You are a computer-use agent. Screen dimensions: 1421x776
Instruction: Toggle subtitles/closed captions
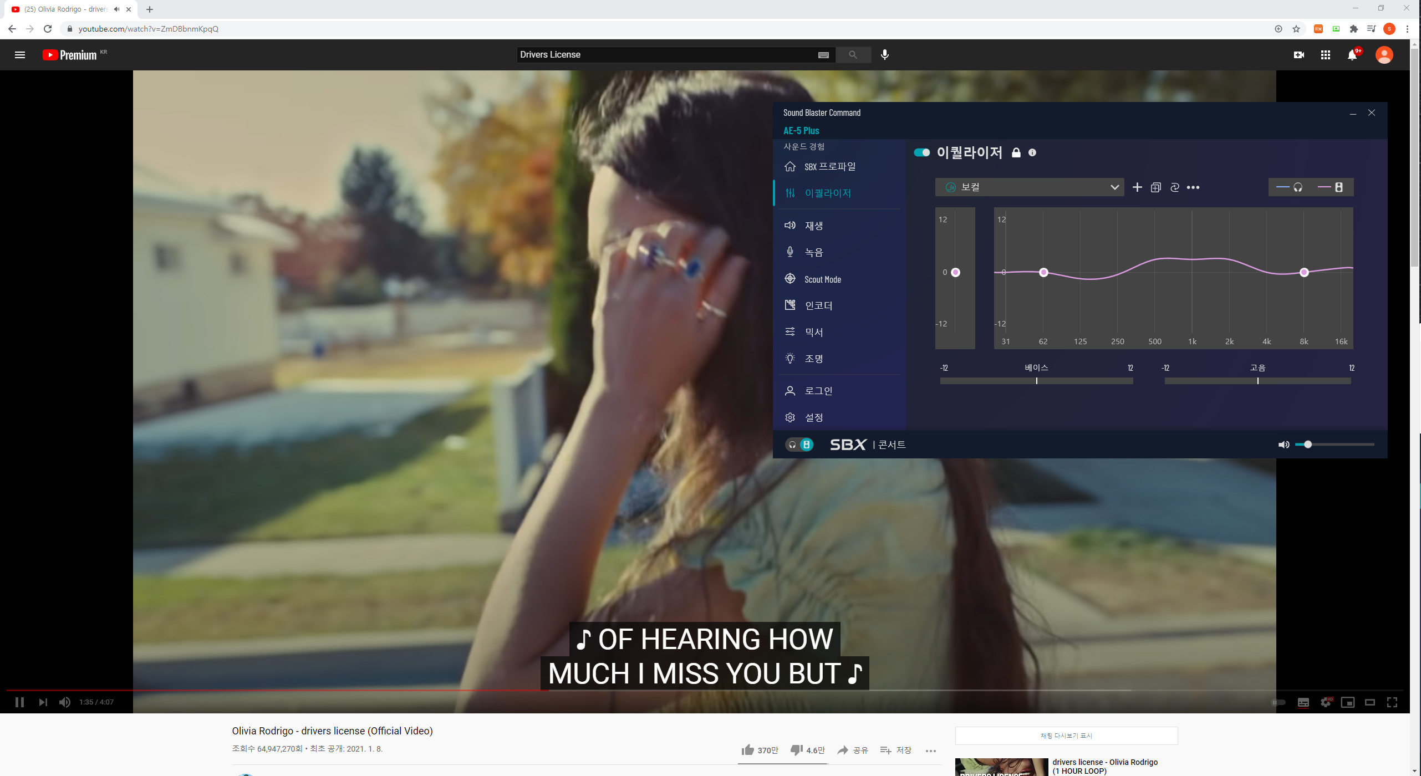pos(1303,702)
